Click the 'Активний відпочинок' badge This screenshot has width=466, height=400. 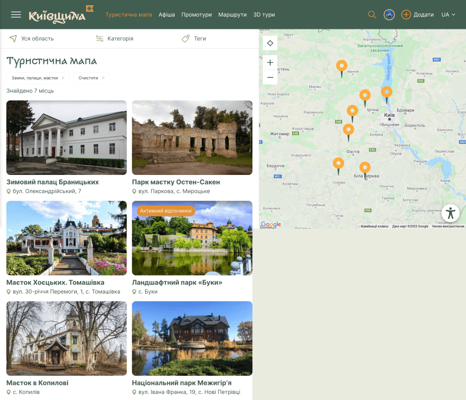click(166, 210)
